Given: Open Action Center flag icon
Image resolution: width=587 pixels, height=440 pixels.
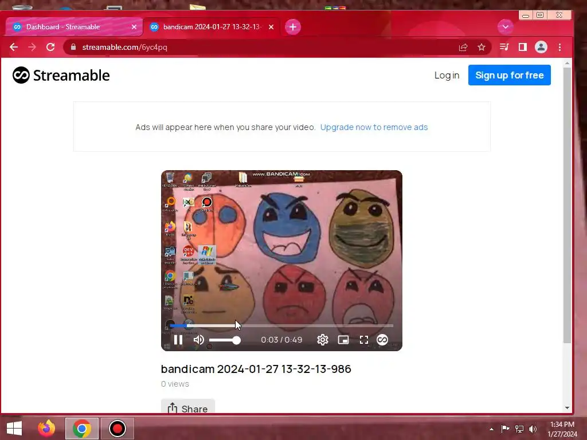Looking at the screenshot, I should pos(506,429).
